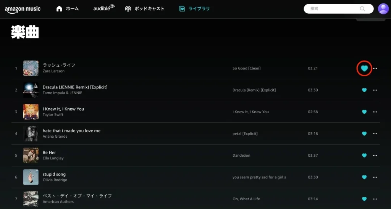Select song title ベスト・デイ・オブ・マイ・ライフ
This screenshot has height=209, width=391.
tap(77, 196)
